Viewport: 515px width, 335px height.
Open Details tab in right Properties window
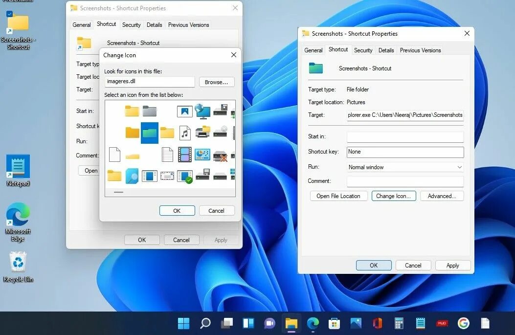tap(386, 50)
